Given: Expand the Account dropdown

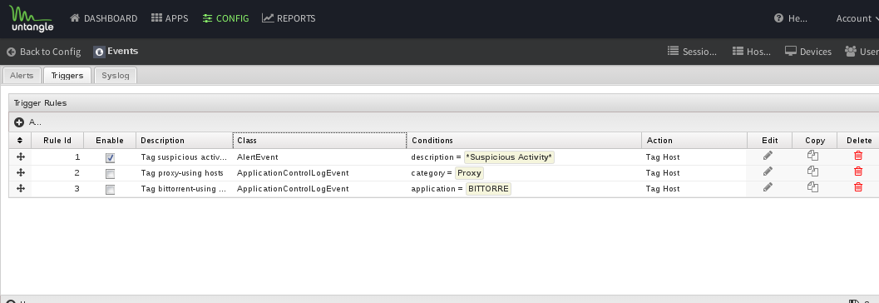Looking at the screenshot, I should coord(857,18).
